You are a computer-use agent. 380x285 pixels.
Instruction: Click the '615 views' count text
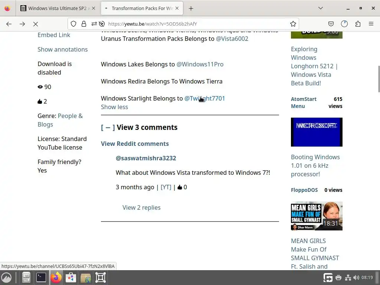(x=335, y=102)
